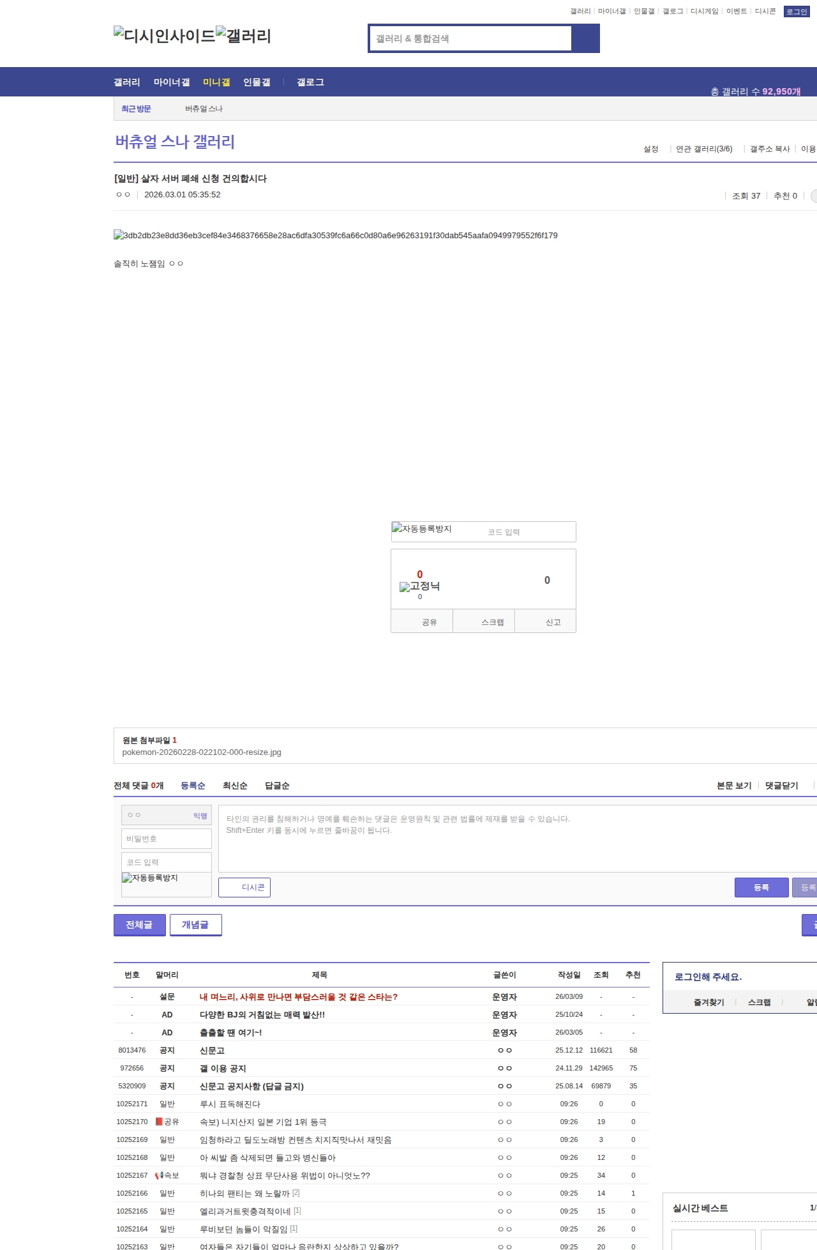Screen dimensions: 817x1250
Task: Click the 실시간 베스트 heading
Action: pos(700,1208)
